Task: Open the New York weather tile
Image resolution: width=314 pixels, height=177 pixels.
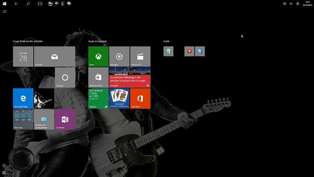Action: (23, 119)
